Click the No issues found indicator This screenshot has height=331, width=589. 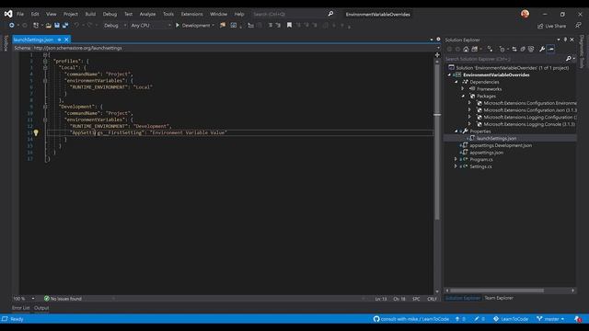coord(63,299)
